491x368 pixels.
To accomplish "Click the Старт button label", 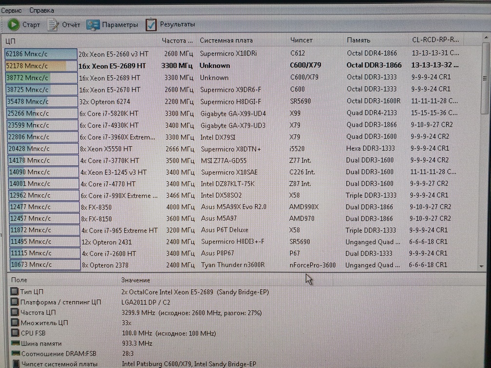I will 31,25.
